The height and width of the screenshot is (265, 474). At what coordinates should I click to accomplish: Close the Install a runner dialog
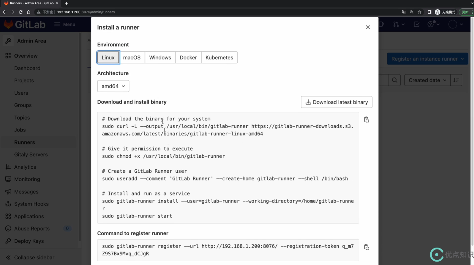click(368, 27)
